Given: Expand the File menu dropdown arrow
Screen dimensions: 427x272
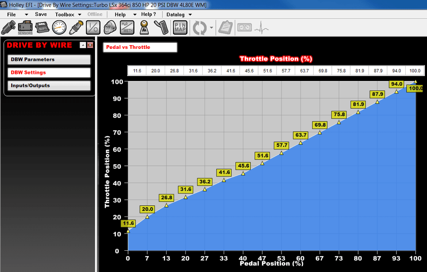Looking at the screenshot, I should (x=26, y=15).
